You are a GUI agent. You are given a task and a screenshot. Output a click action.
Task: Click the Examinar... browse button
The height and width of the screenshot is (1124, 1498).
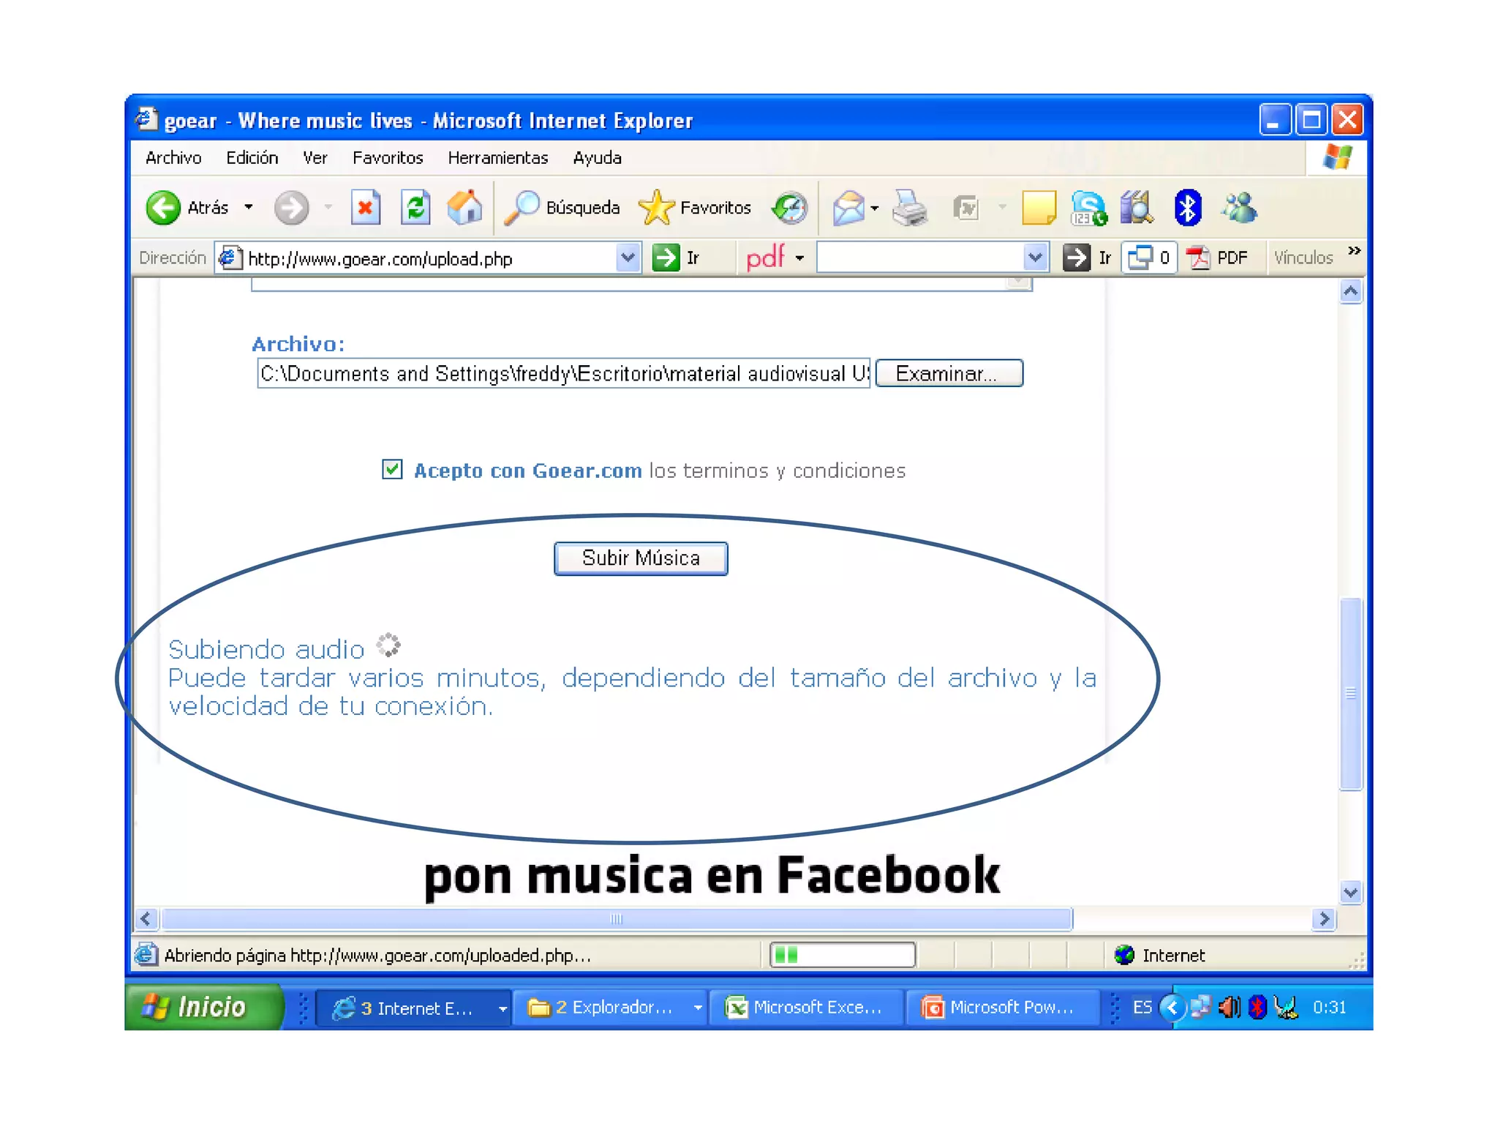coord(949,373)
